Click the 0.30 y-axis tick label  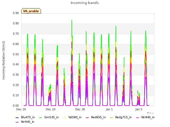point(16,75)
